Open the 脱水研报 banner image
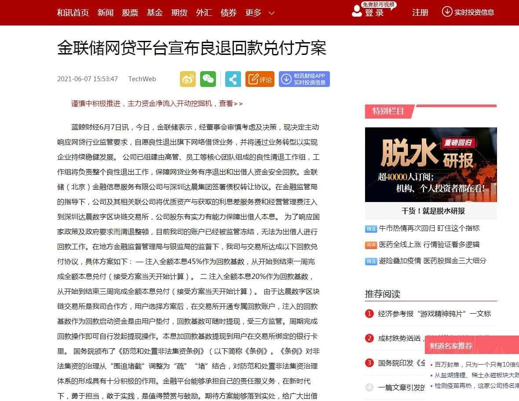 coord(431,165)
